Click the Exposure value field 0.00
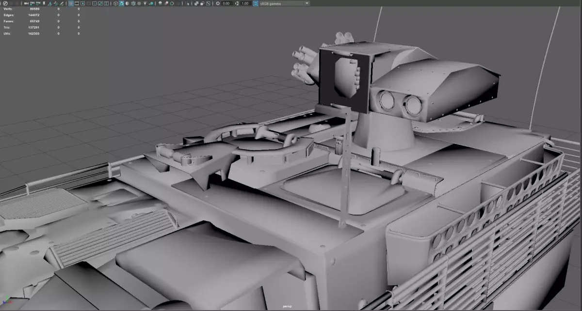582x311 pixels. (x=226, y=3)
